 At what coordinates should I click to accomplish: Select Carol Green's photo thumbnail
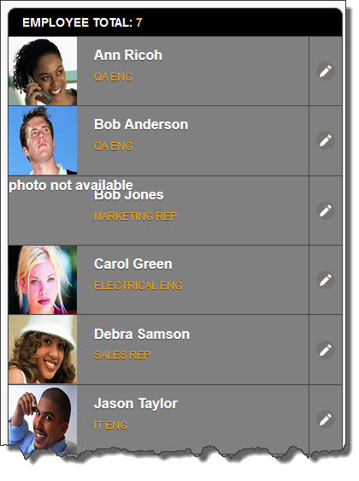(43, 280)
